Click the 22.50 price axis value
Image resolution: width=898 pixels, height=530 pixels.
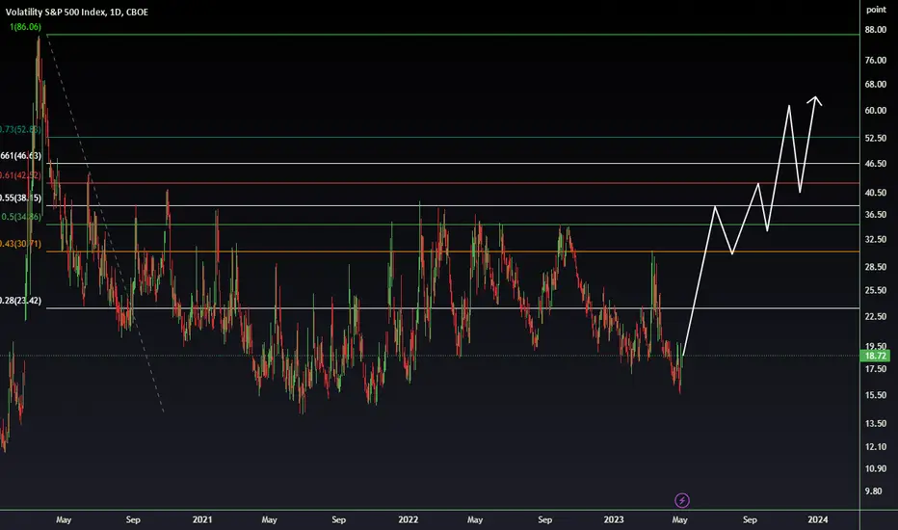[875, 316]
